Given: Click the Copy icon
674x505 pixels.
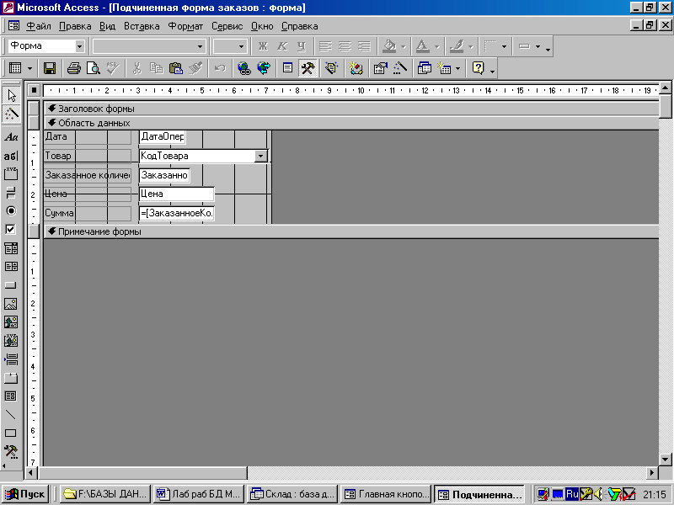Looking at the screenshot, I should 156,68.
